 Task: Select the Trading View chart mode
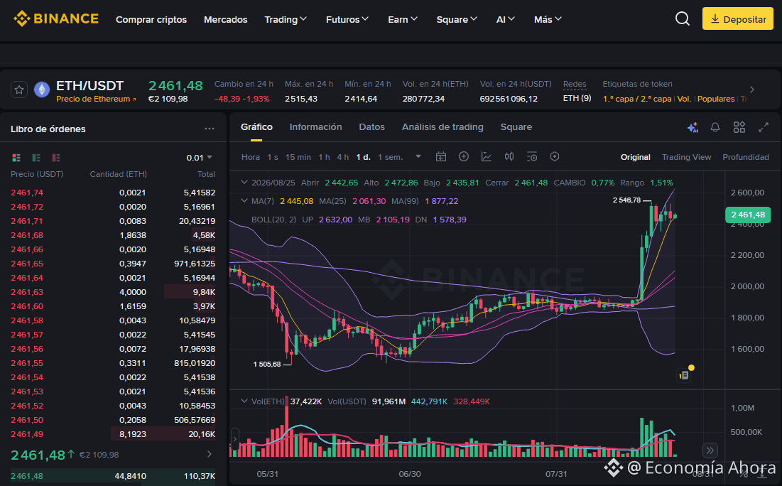tap(686, 157)
